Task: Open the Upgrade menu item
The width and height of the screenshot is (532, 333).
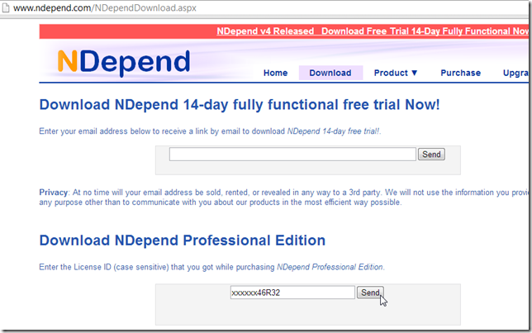Action: (515, 73)
